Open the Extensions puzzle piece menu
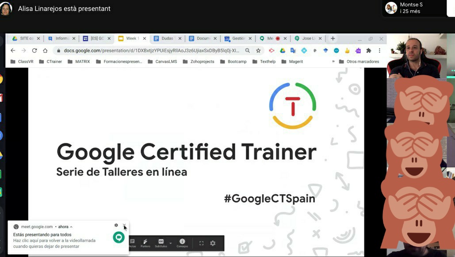This screenshot has height=257, width=455. click(x=368, y=50)
